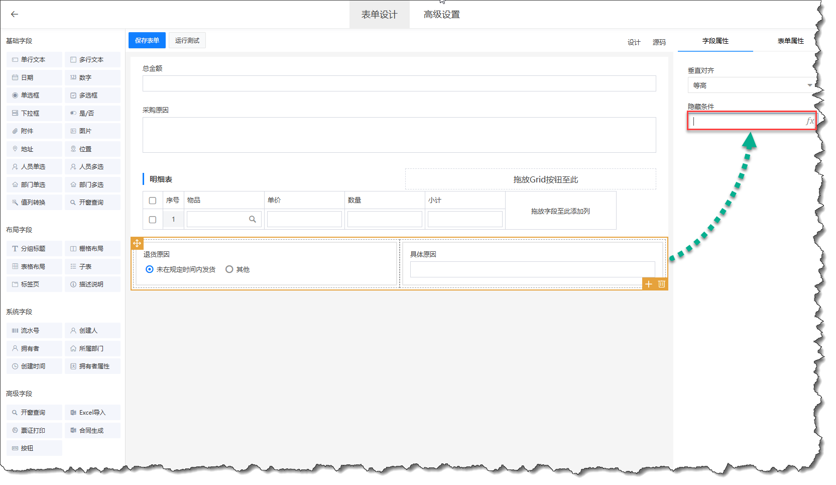836x485 pixels.
Task: Click the 保存表单 button
Action: coord(147,40)
